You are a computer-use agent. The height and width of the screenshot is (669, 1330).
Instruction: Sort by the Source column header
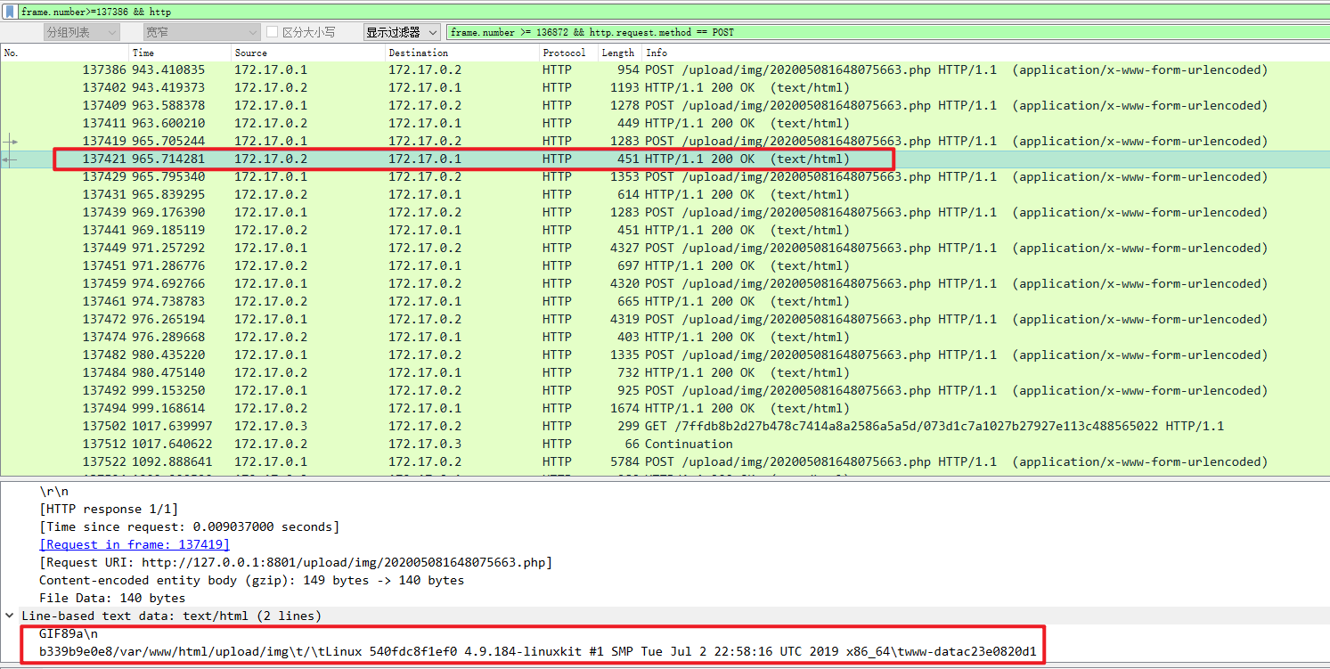307,53
